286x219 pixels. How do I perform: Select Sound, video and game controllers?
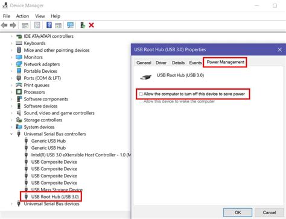[59, 113]
